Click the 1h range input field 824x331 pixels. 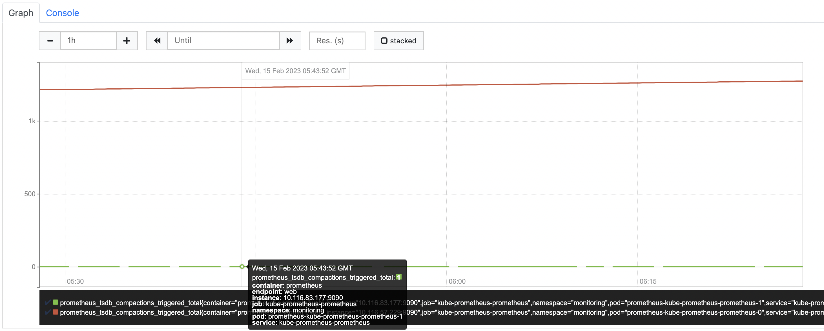pyautogui.click(x=88, y=41)
